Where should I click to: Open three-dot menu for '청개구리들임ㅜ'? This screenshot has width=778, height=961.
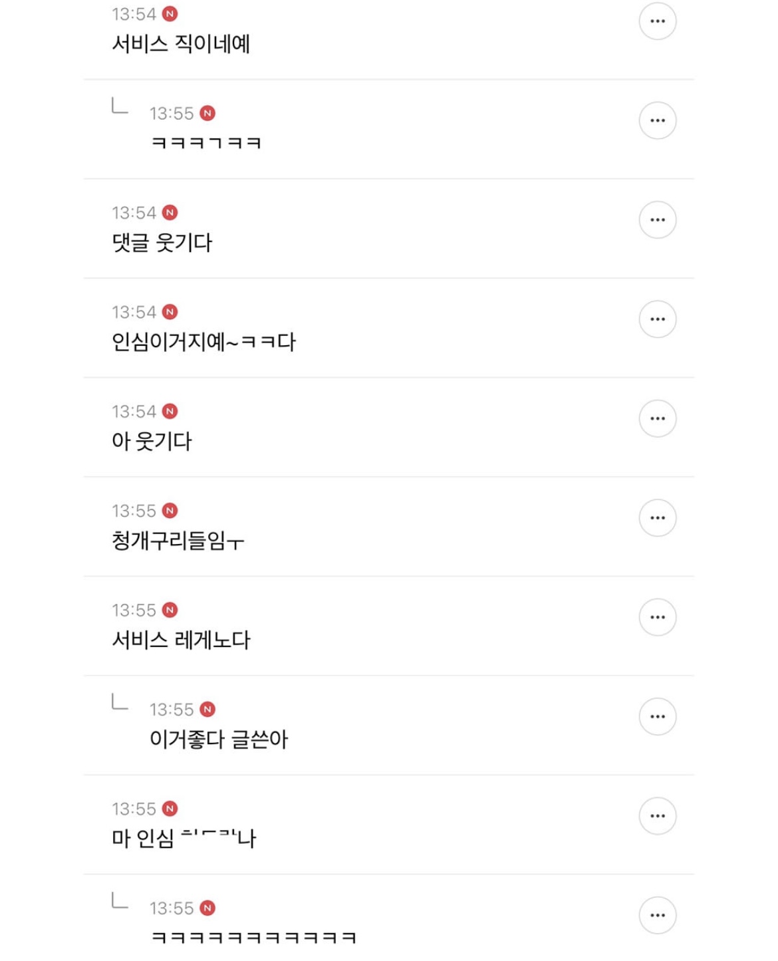pos(657,517)
